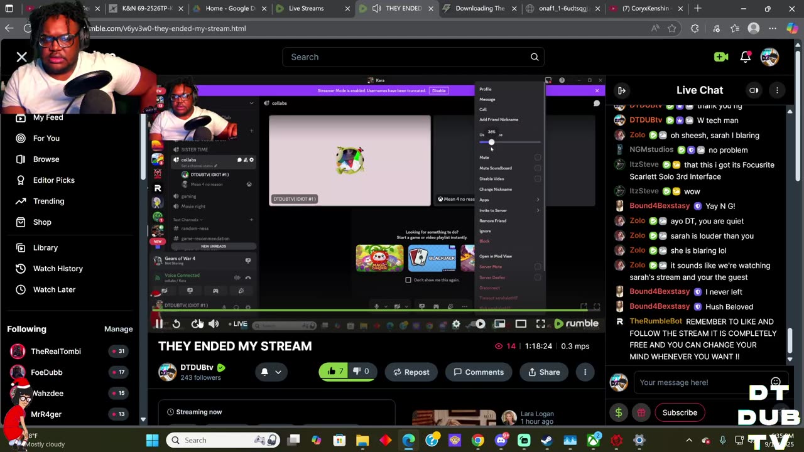804x452 pixels.
Task: Open the user profile avatar menu
Action: tap(769, 57)
